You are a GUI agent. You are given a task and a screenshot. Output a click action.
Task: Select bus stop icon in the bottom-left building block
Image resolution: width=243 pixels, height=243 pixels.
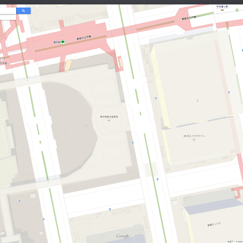click(x=19, y=201)
